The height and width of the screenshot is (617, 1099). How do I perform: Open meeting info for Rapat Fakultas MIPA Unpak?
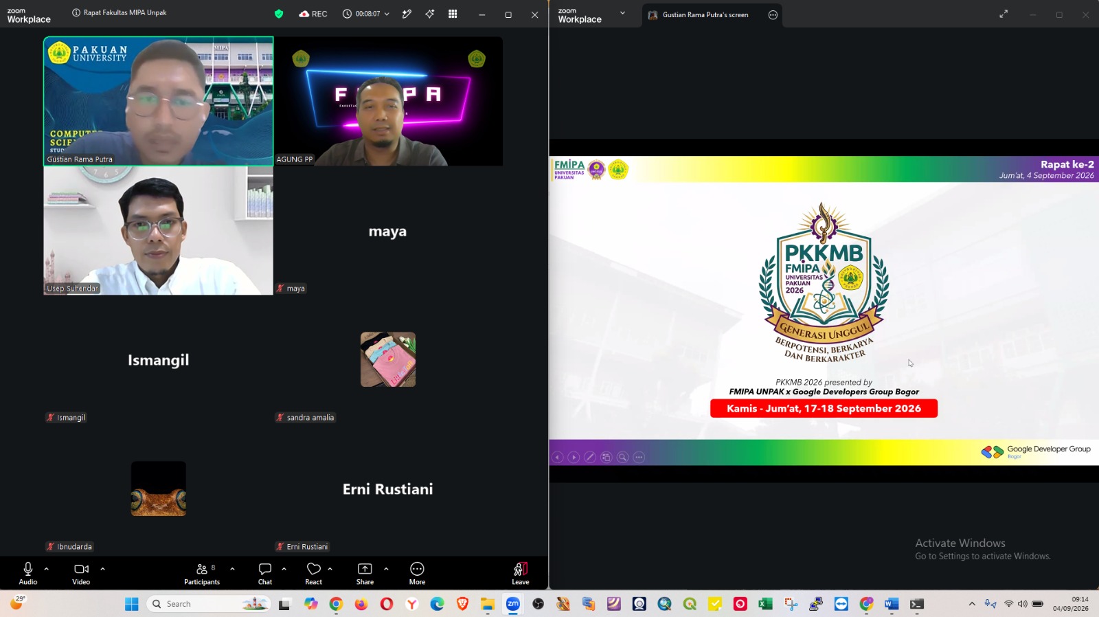click(120, 12)
